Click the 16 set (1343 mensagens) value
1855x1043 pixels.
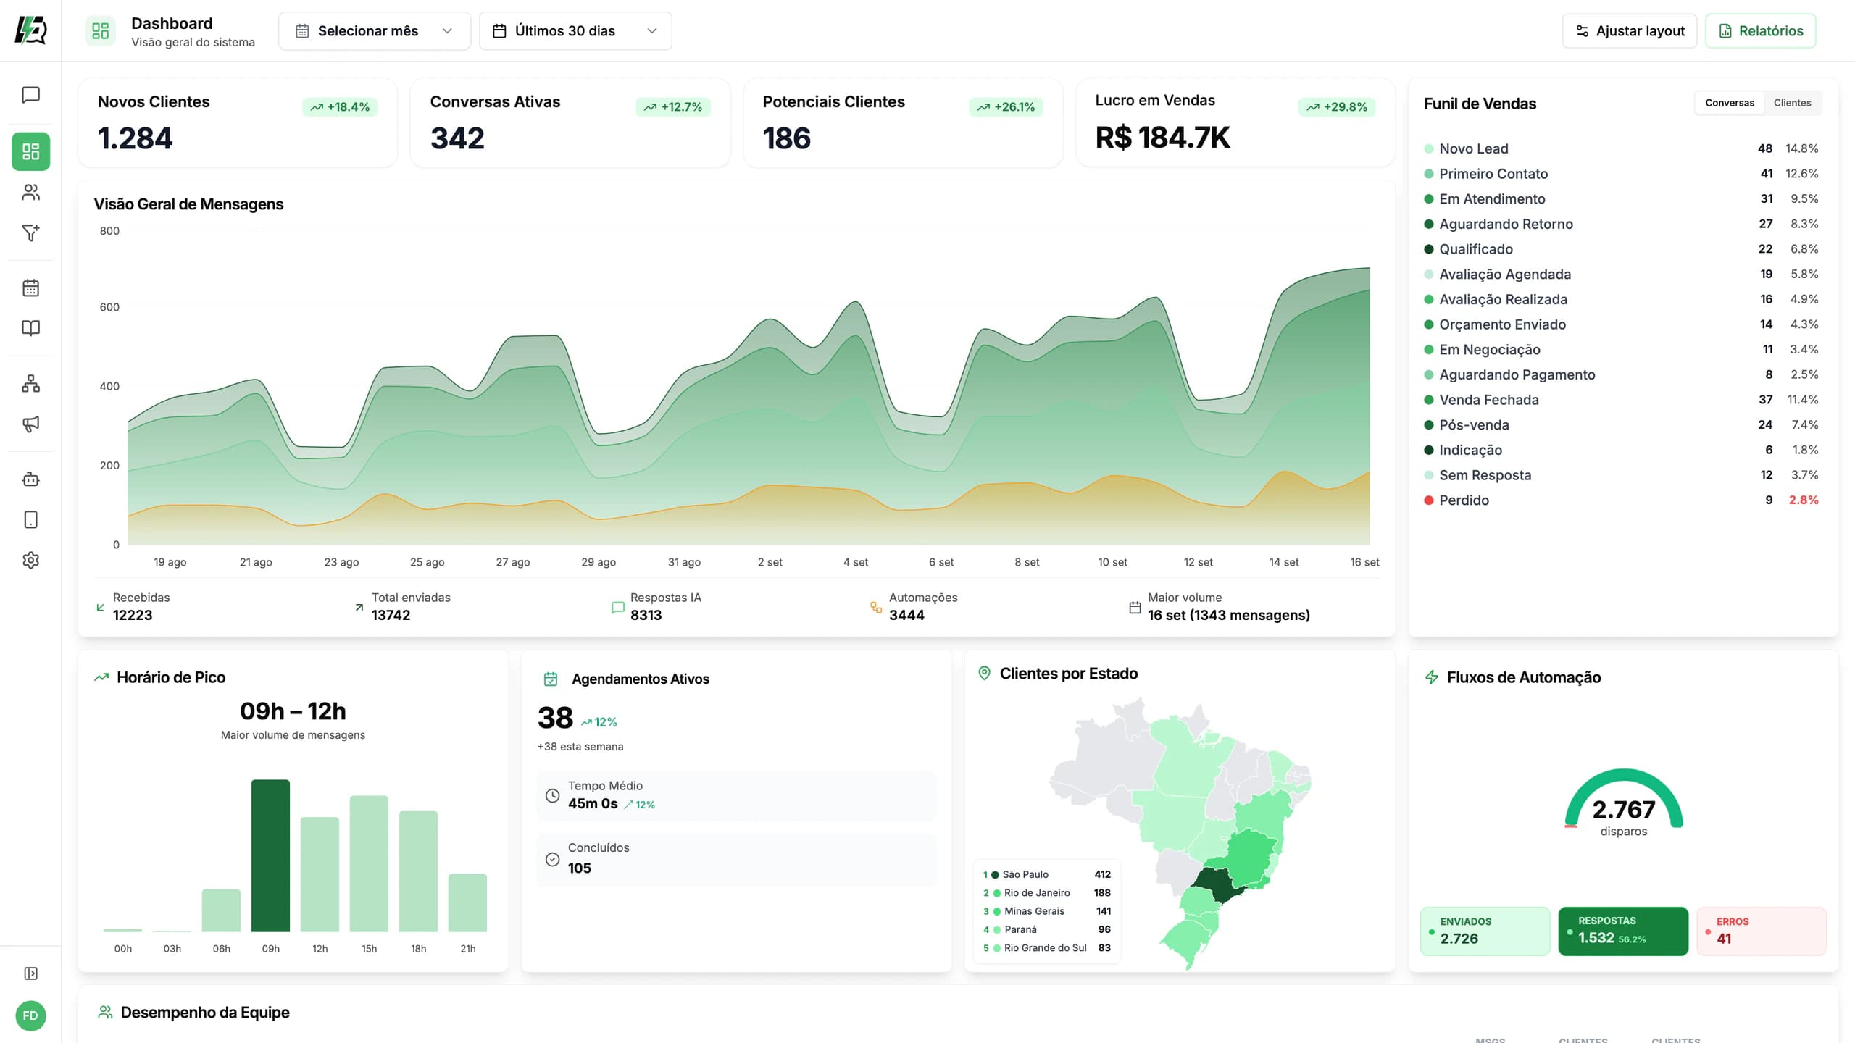(x=1228, y=615)
